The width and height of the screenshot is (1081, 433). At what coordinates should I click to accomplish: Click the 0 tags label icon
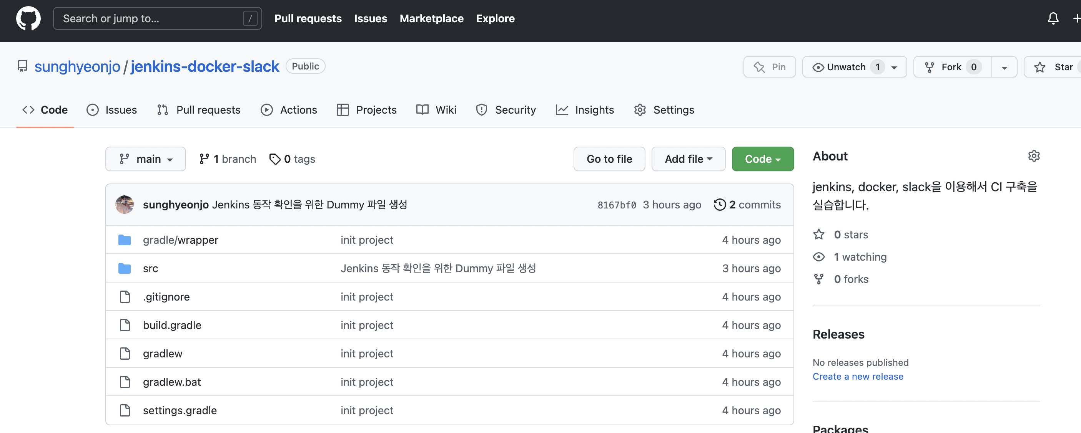275,159
